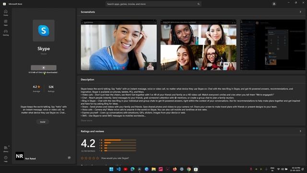Viewport: 307px width, 173px height.
Task: Focus the Microsoft Store search box
Action: point(153,4)
